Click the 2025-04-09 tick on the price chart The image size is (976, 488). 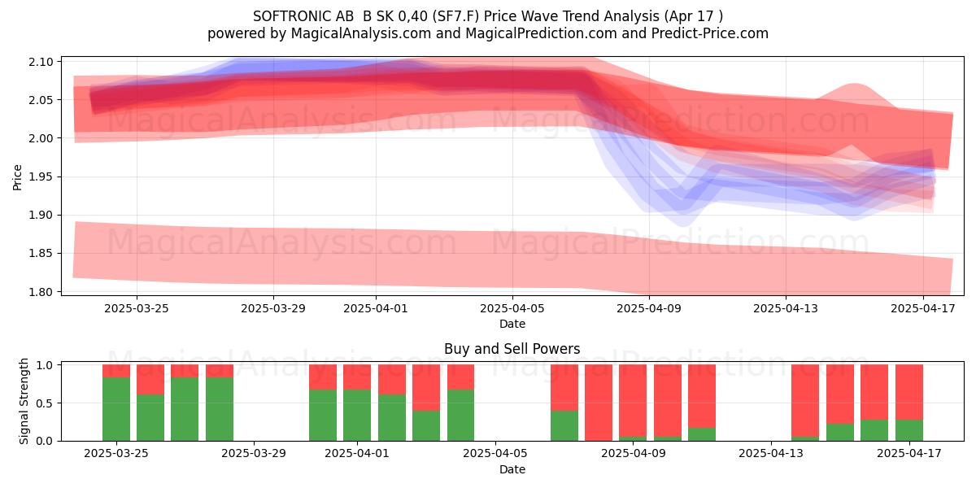pyautogui.click(x=649, y=308)
